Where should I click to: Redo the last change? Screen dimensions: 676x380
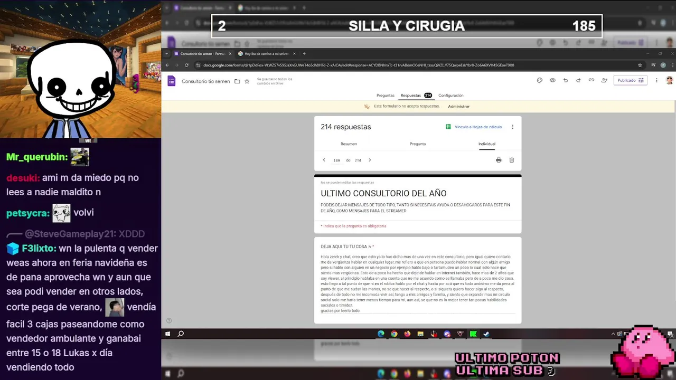(578, 80)
